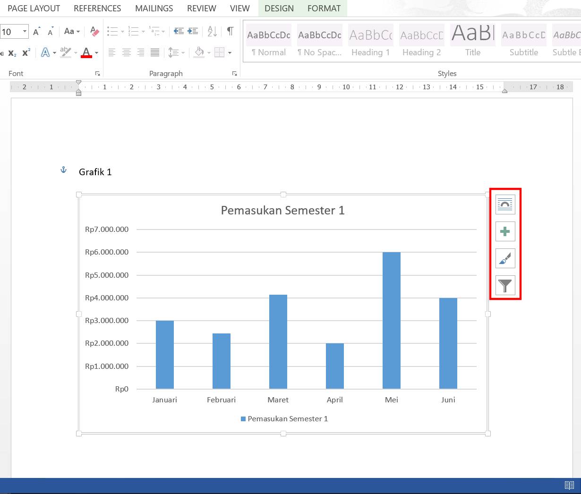Toggle superscript formatting

tap(26, 52)
